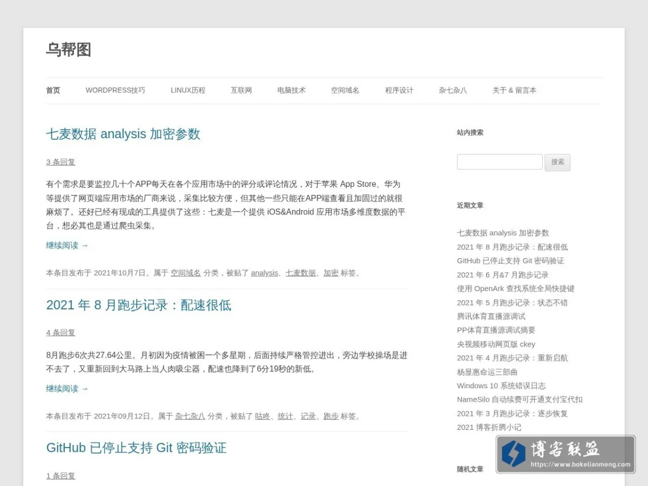Open sidebar link 腾讯体育直播源调试

[x=491, y=316]
